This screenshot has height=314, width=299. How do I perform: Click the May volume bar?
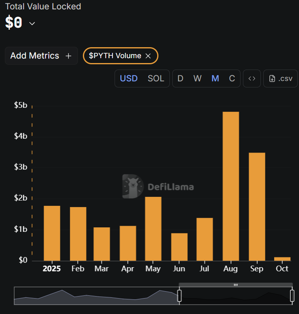coord(153,229)
